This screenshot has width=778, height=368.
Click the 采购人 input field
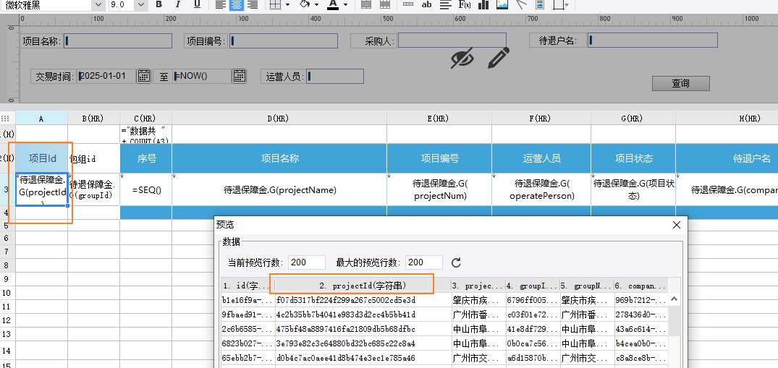tap(452, 40)
